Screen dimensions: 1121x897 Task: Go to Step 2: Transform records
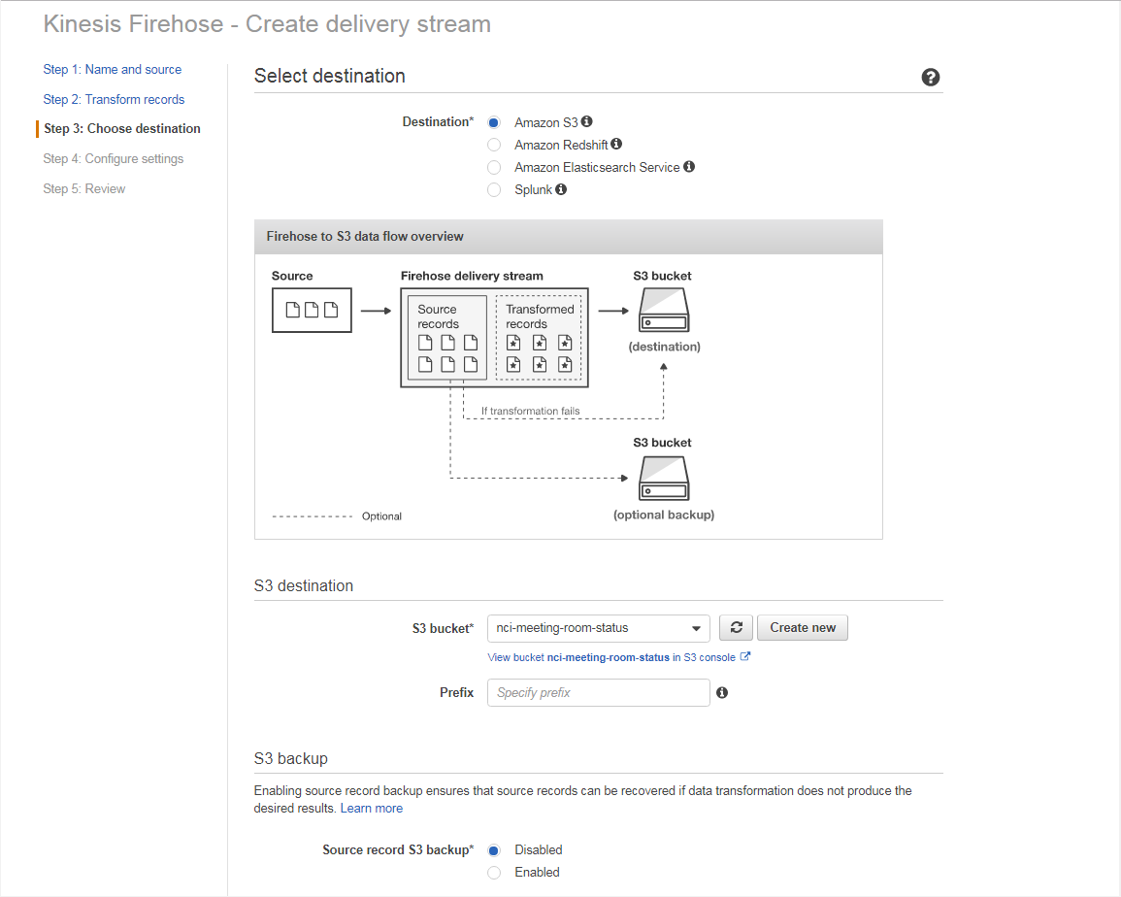[x=114, y=99]
